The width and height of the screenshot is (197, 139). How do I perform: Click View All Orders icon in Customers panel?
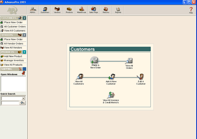point(129,61)
